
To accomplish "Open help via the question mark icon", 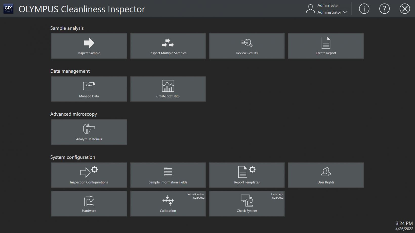I will [x=384, y=9].
